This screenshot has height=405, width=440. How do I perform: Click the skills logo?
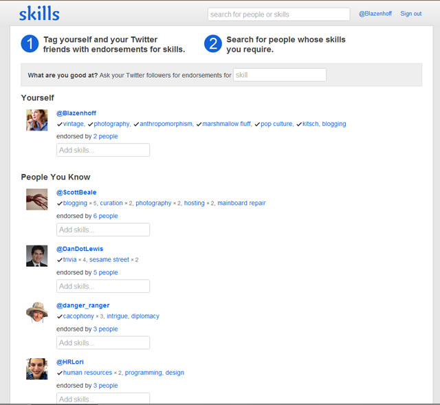pos(39,14)
